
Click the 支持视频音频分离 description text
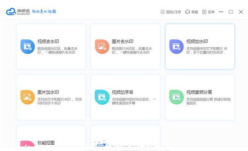point(208,101)
